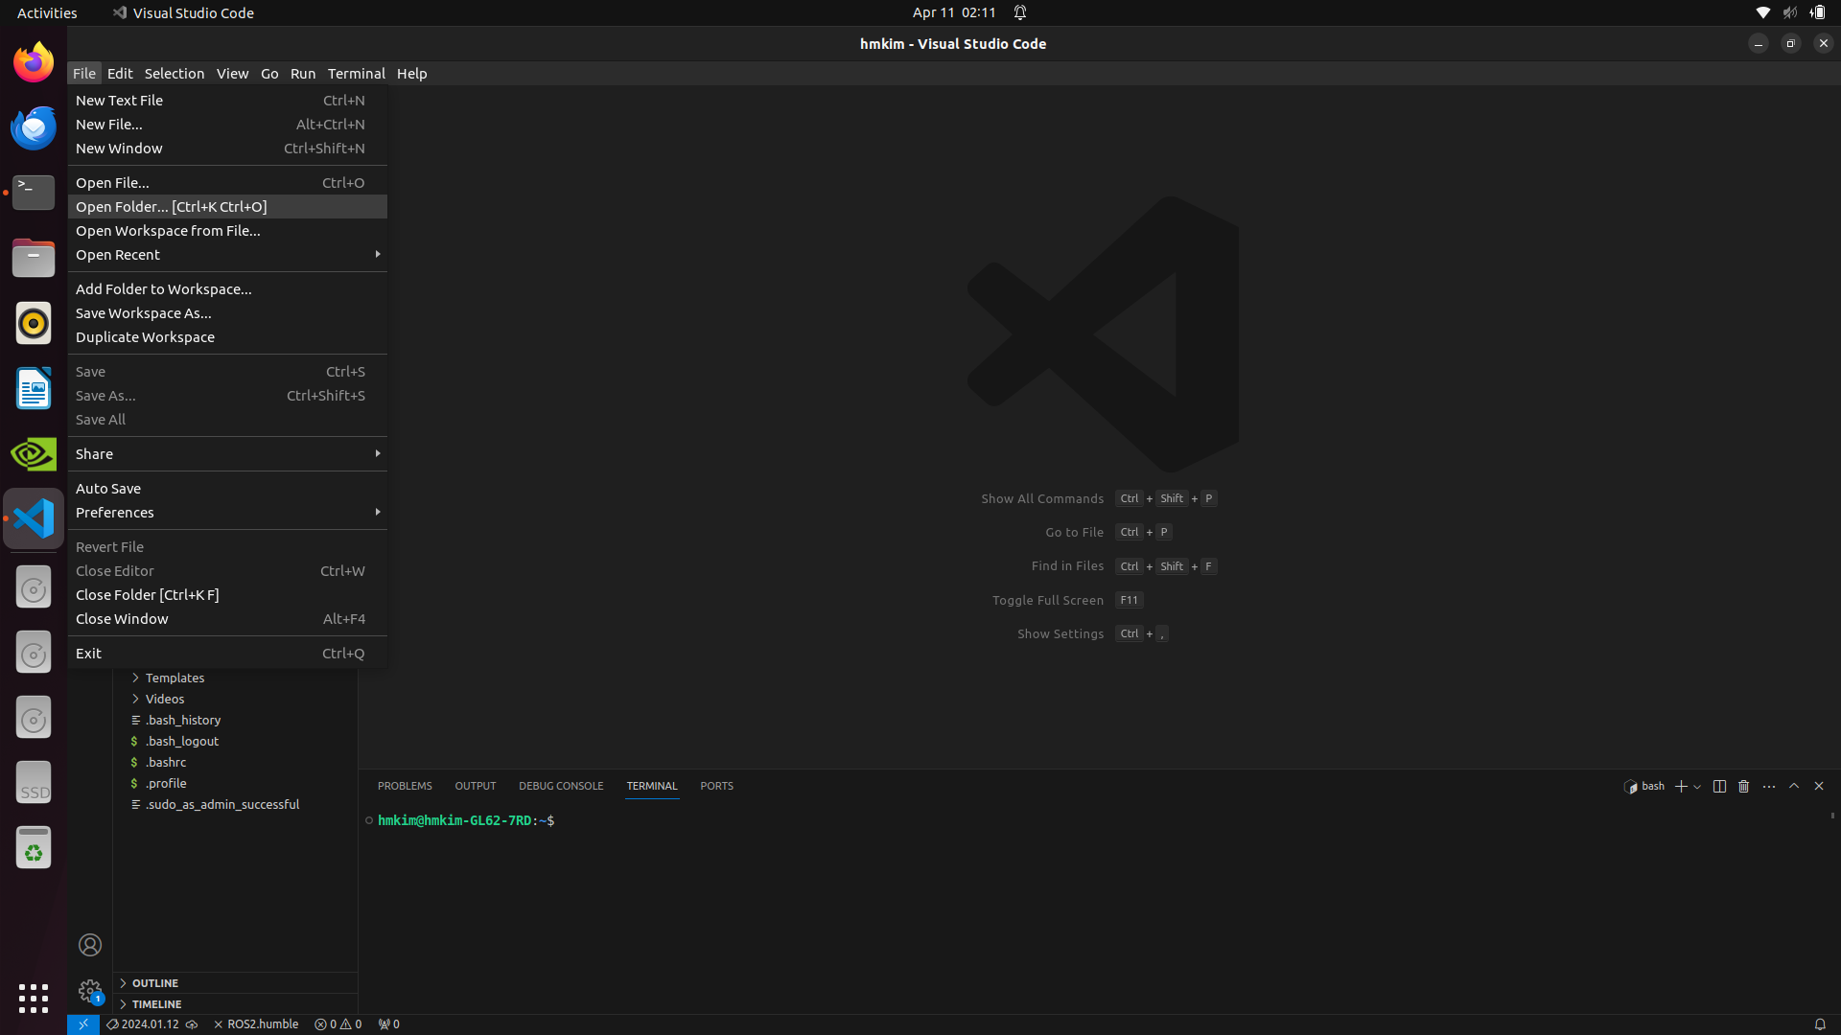Open the .bash_logout file
Screen dimensions: 1841x1035
tap(182, 742)
